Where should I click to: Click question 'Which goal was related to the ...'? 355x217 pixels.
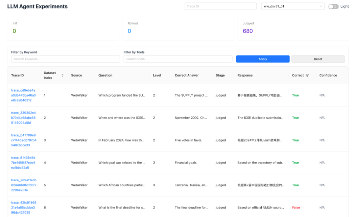(x=122, y=163)
